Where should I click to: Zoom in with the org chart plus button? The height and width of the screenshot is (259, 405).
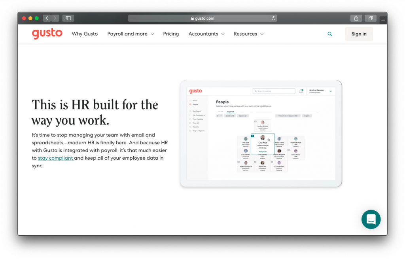218,116
